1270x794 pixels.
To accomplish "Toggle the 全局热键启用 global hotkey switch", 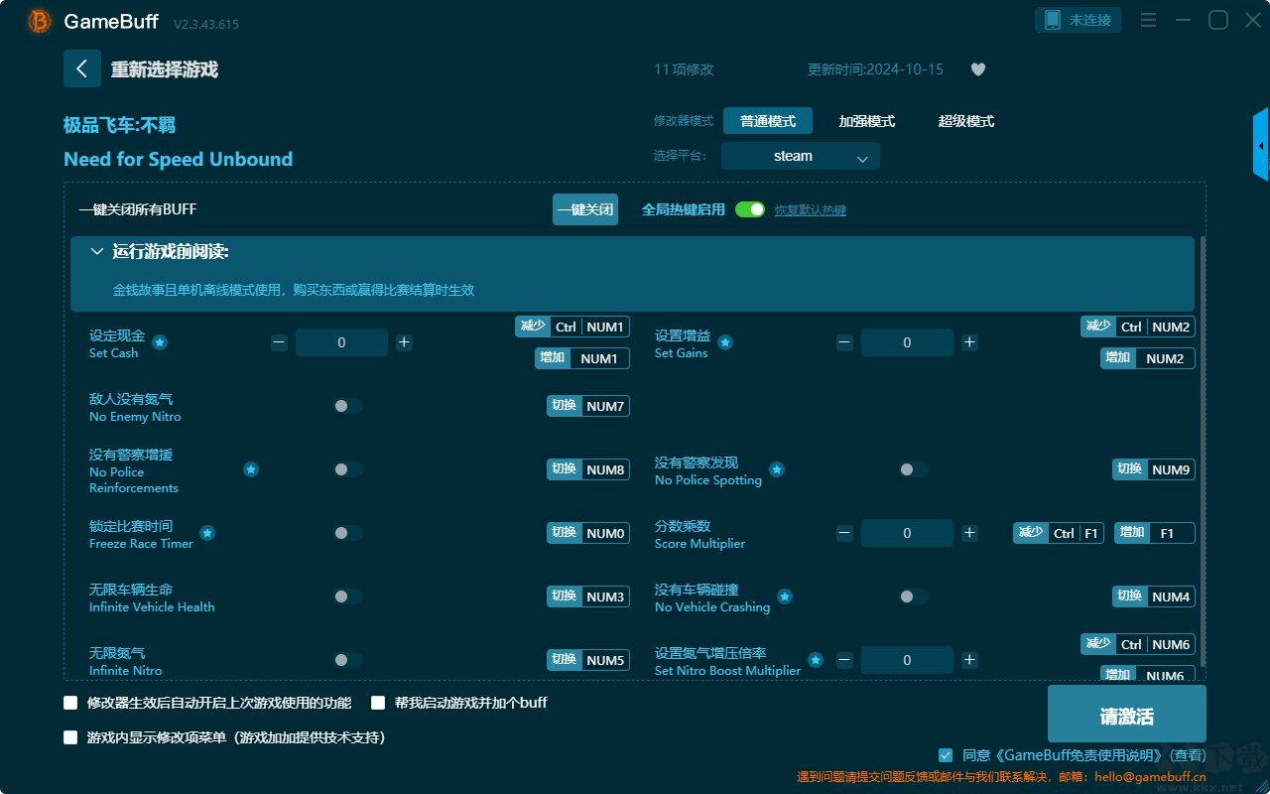I will click(x=750, y=209).
